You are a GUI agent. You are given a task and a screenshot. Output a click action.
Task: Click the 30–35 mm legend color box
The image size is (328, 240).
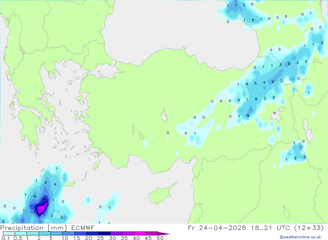click(x=116, y=233)
